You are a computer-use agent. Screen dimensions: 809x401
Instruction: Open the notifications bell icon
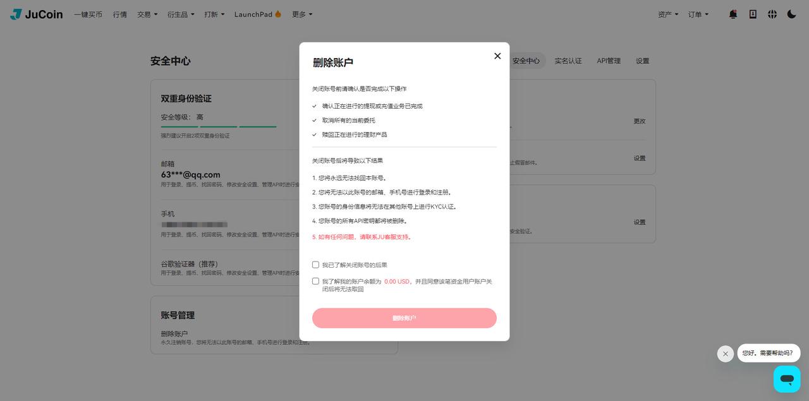point(733,14)
